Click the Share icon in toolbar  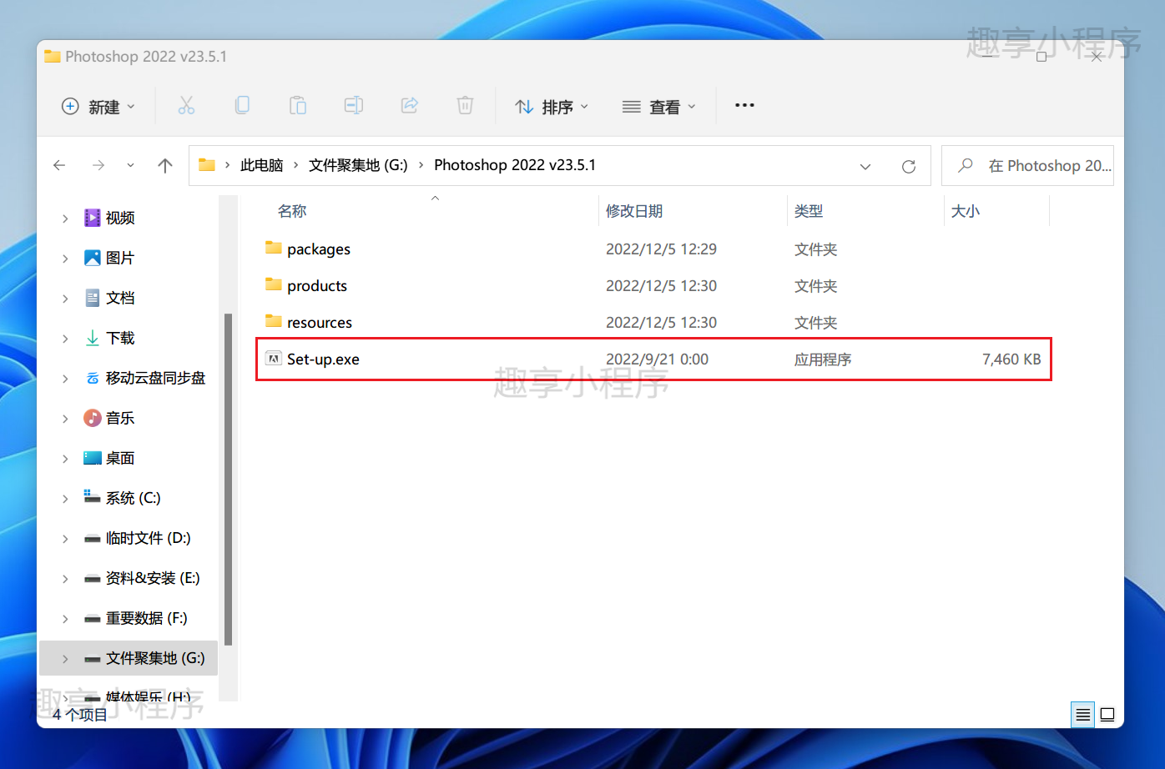pos(410,106)
